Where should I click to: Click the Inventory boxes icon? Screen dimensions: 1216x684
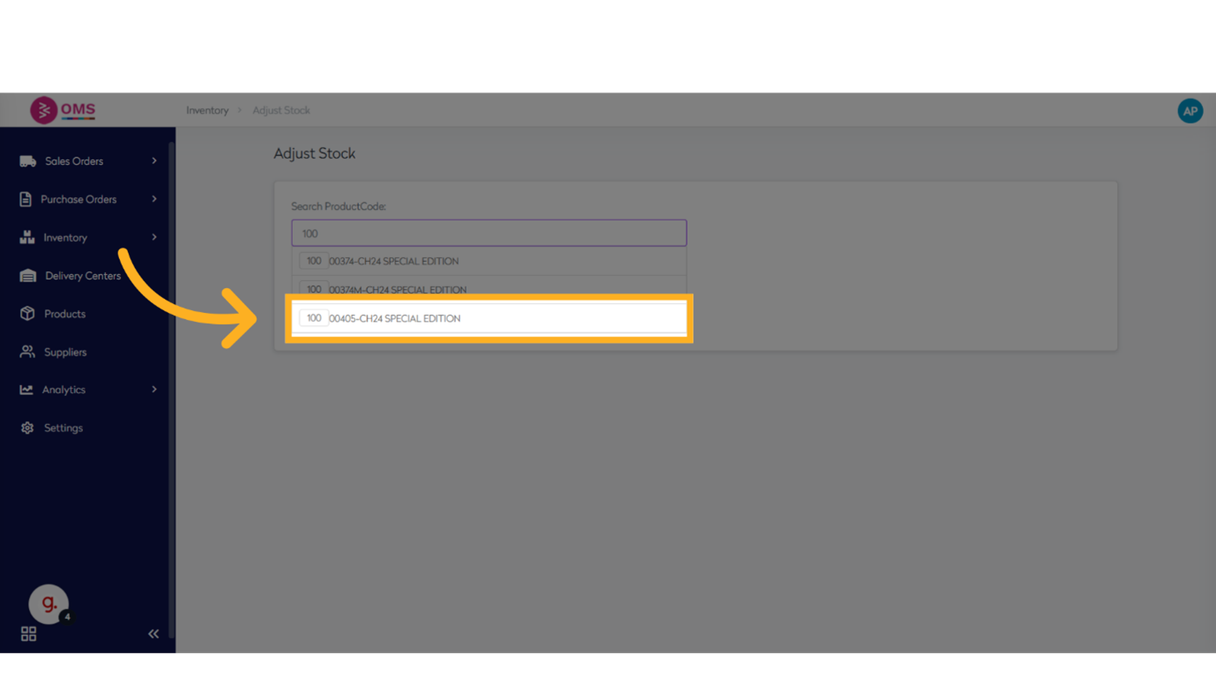(27, 237)
